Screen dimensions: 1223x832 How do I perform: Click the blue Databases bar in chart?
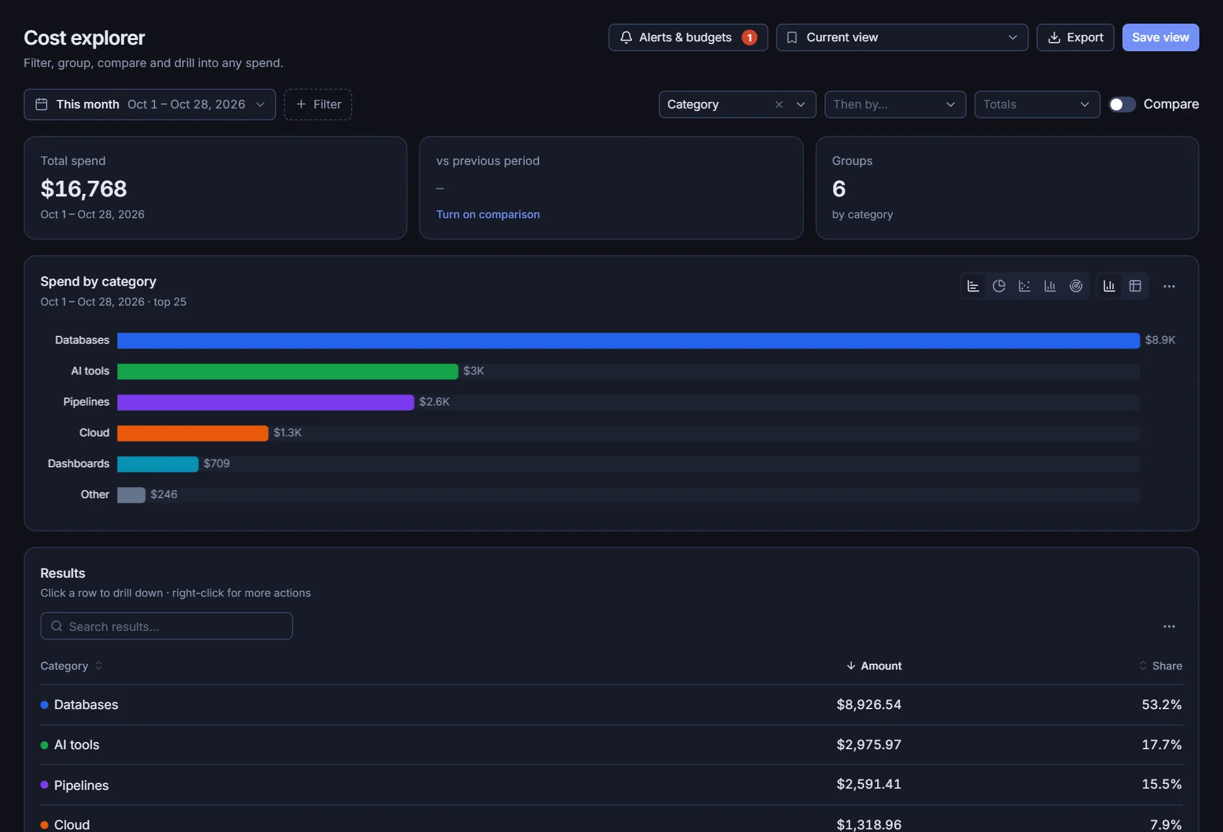[629, 340]
